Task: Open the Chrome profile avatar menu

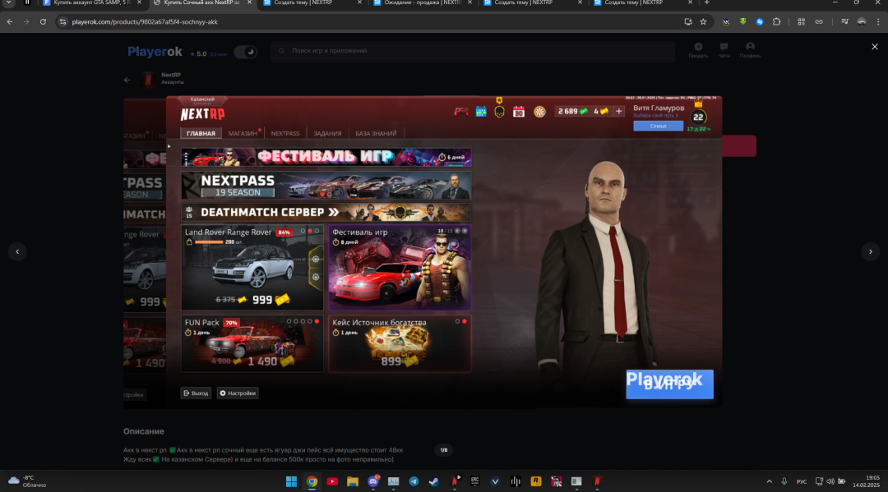Action: (x=862, y=22)
